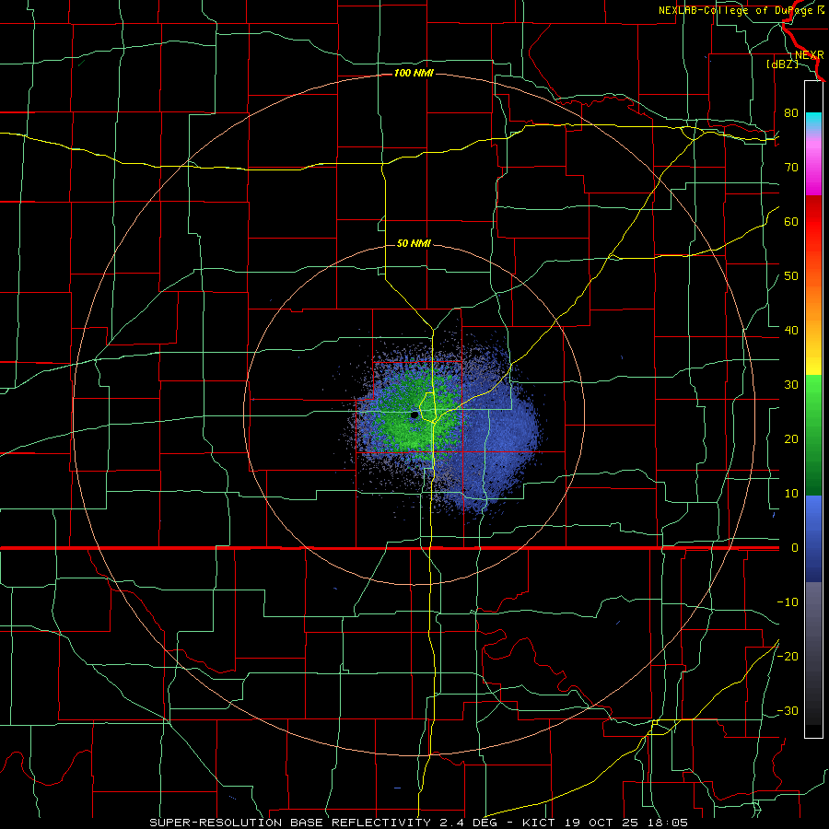Click the black radar site dot
Viewport: 829px width, 829px height.
pos(414,415)
